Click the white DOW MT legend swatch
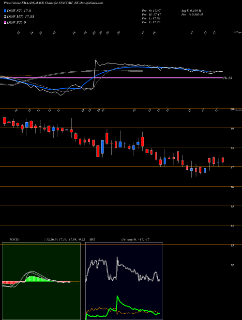The width and height of the screenshot is (242, 320). click(x=5, y=17)
